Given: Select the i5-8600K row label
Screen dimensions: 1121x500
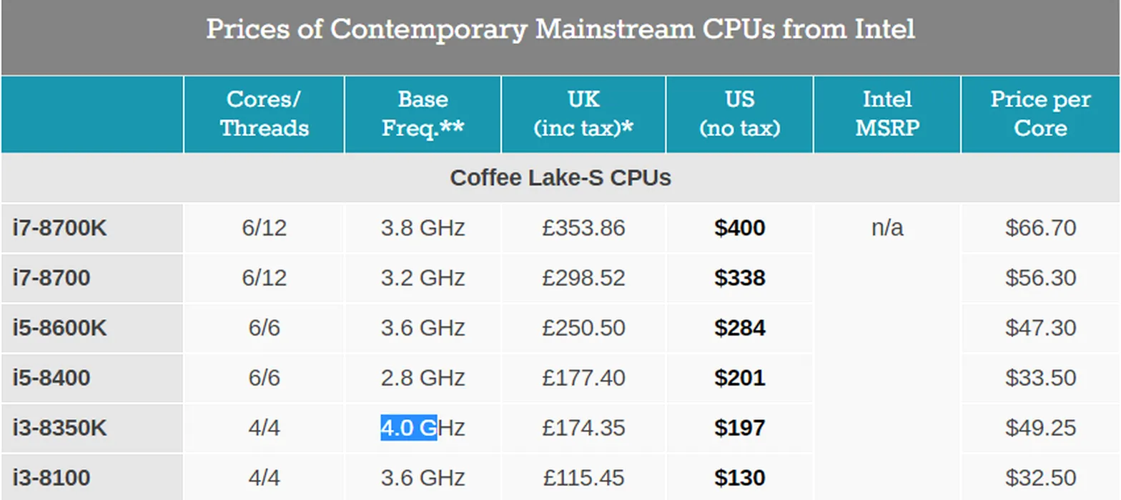Looking at the screenshot, I should [60, 328].
